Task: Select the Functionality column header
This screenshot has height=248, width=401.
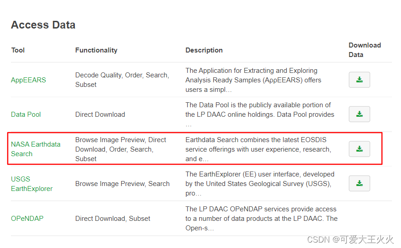Action: point(96,50)
